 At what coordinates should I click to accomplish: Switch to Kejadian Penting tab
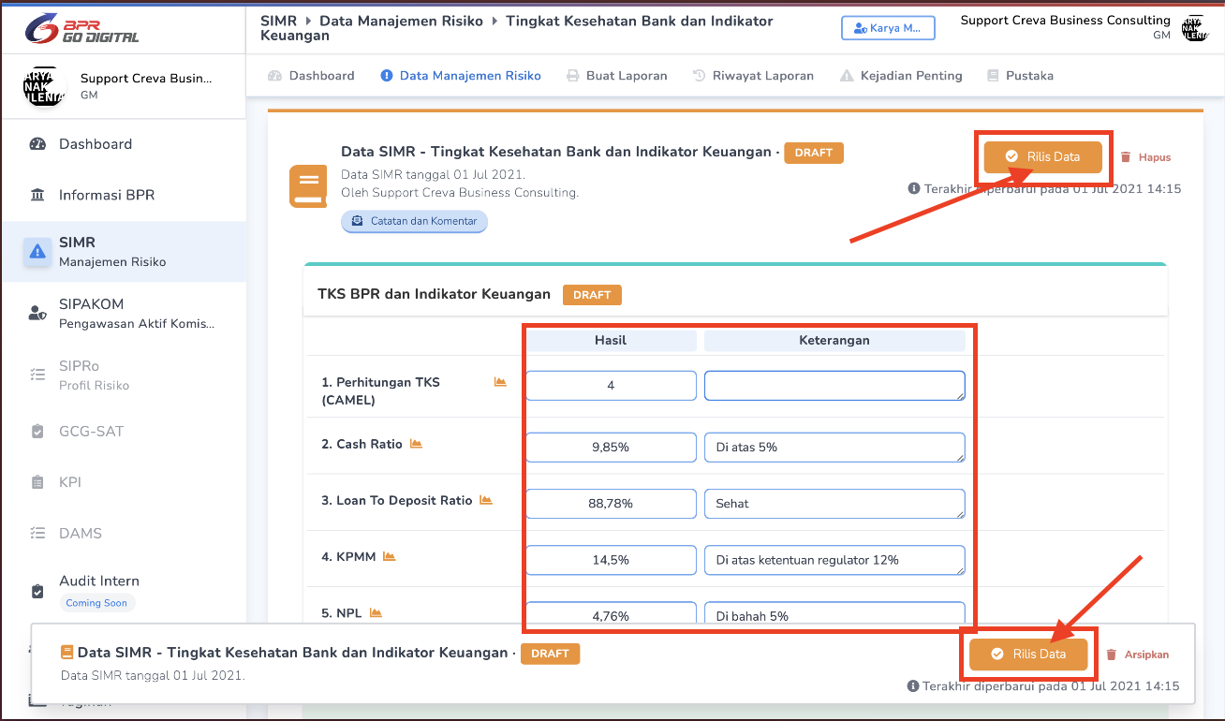coord(901,76)
